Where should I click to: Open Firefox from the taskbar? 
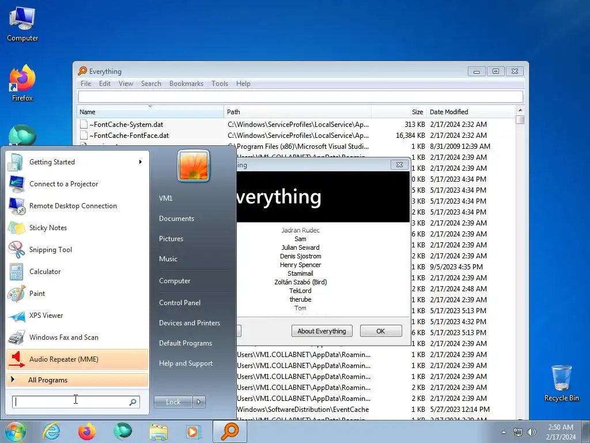[x=87, y=431]
